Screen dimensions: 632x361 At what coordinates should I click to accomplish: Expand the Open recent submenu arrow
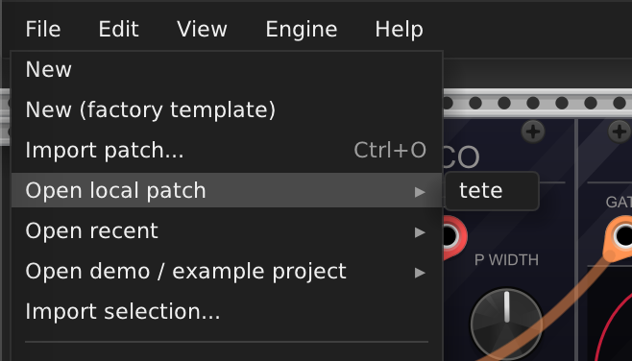(420, 232)
